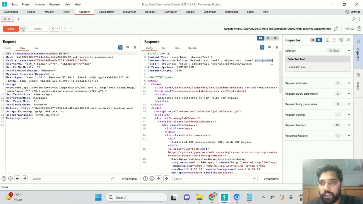Image resolution: width=363 pixels, height=204 pixels.
Task: Click the Cancel button
Action: point(38,29)
